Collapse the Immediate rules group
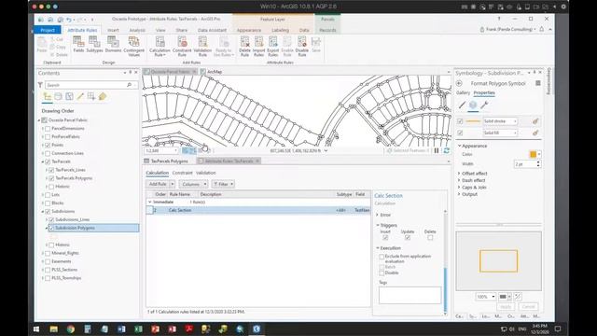597x336 pixels. 150,203
